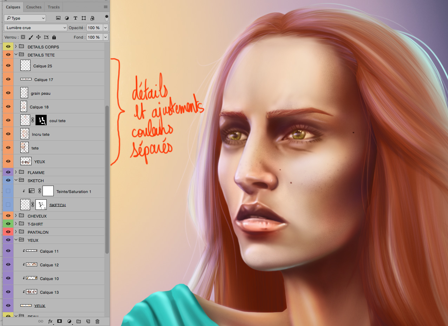Create a new adjustment layer icon
The width and height of the screenshot is (448, 326).
coord(69,321)
